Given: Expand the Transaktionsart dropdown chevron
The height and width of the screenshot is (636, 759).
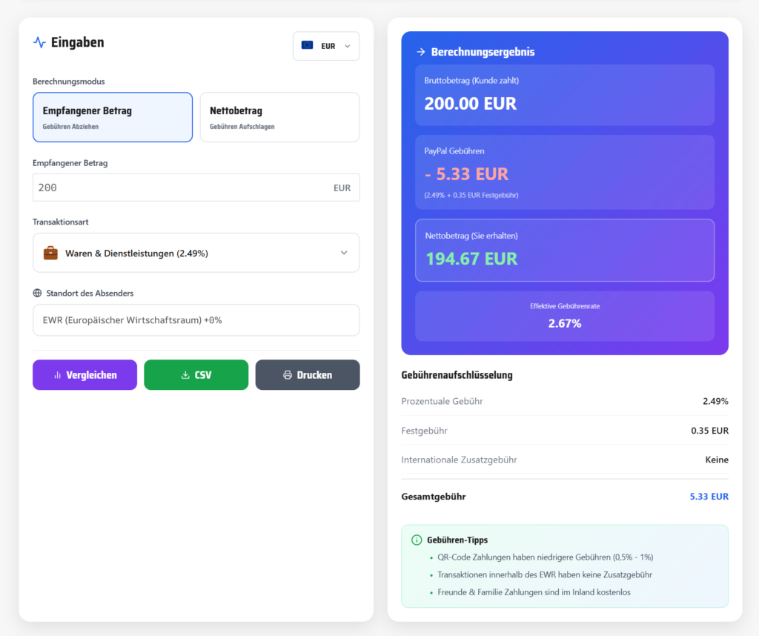Looking at the screenshot, I should coord(344,253).
